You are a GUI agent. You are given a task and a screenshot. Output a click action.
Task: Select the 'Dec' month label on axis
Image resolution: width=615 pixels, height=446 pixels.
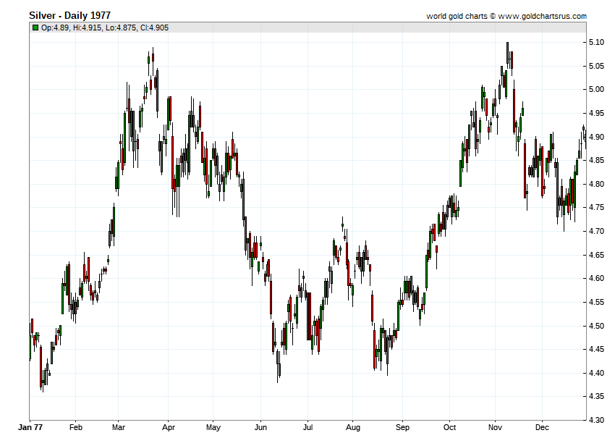click(542, 427)
